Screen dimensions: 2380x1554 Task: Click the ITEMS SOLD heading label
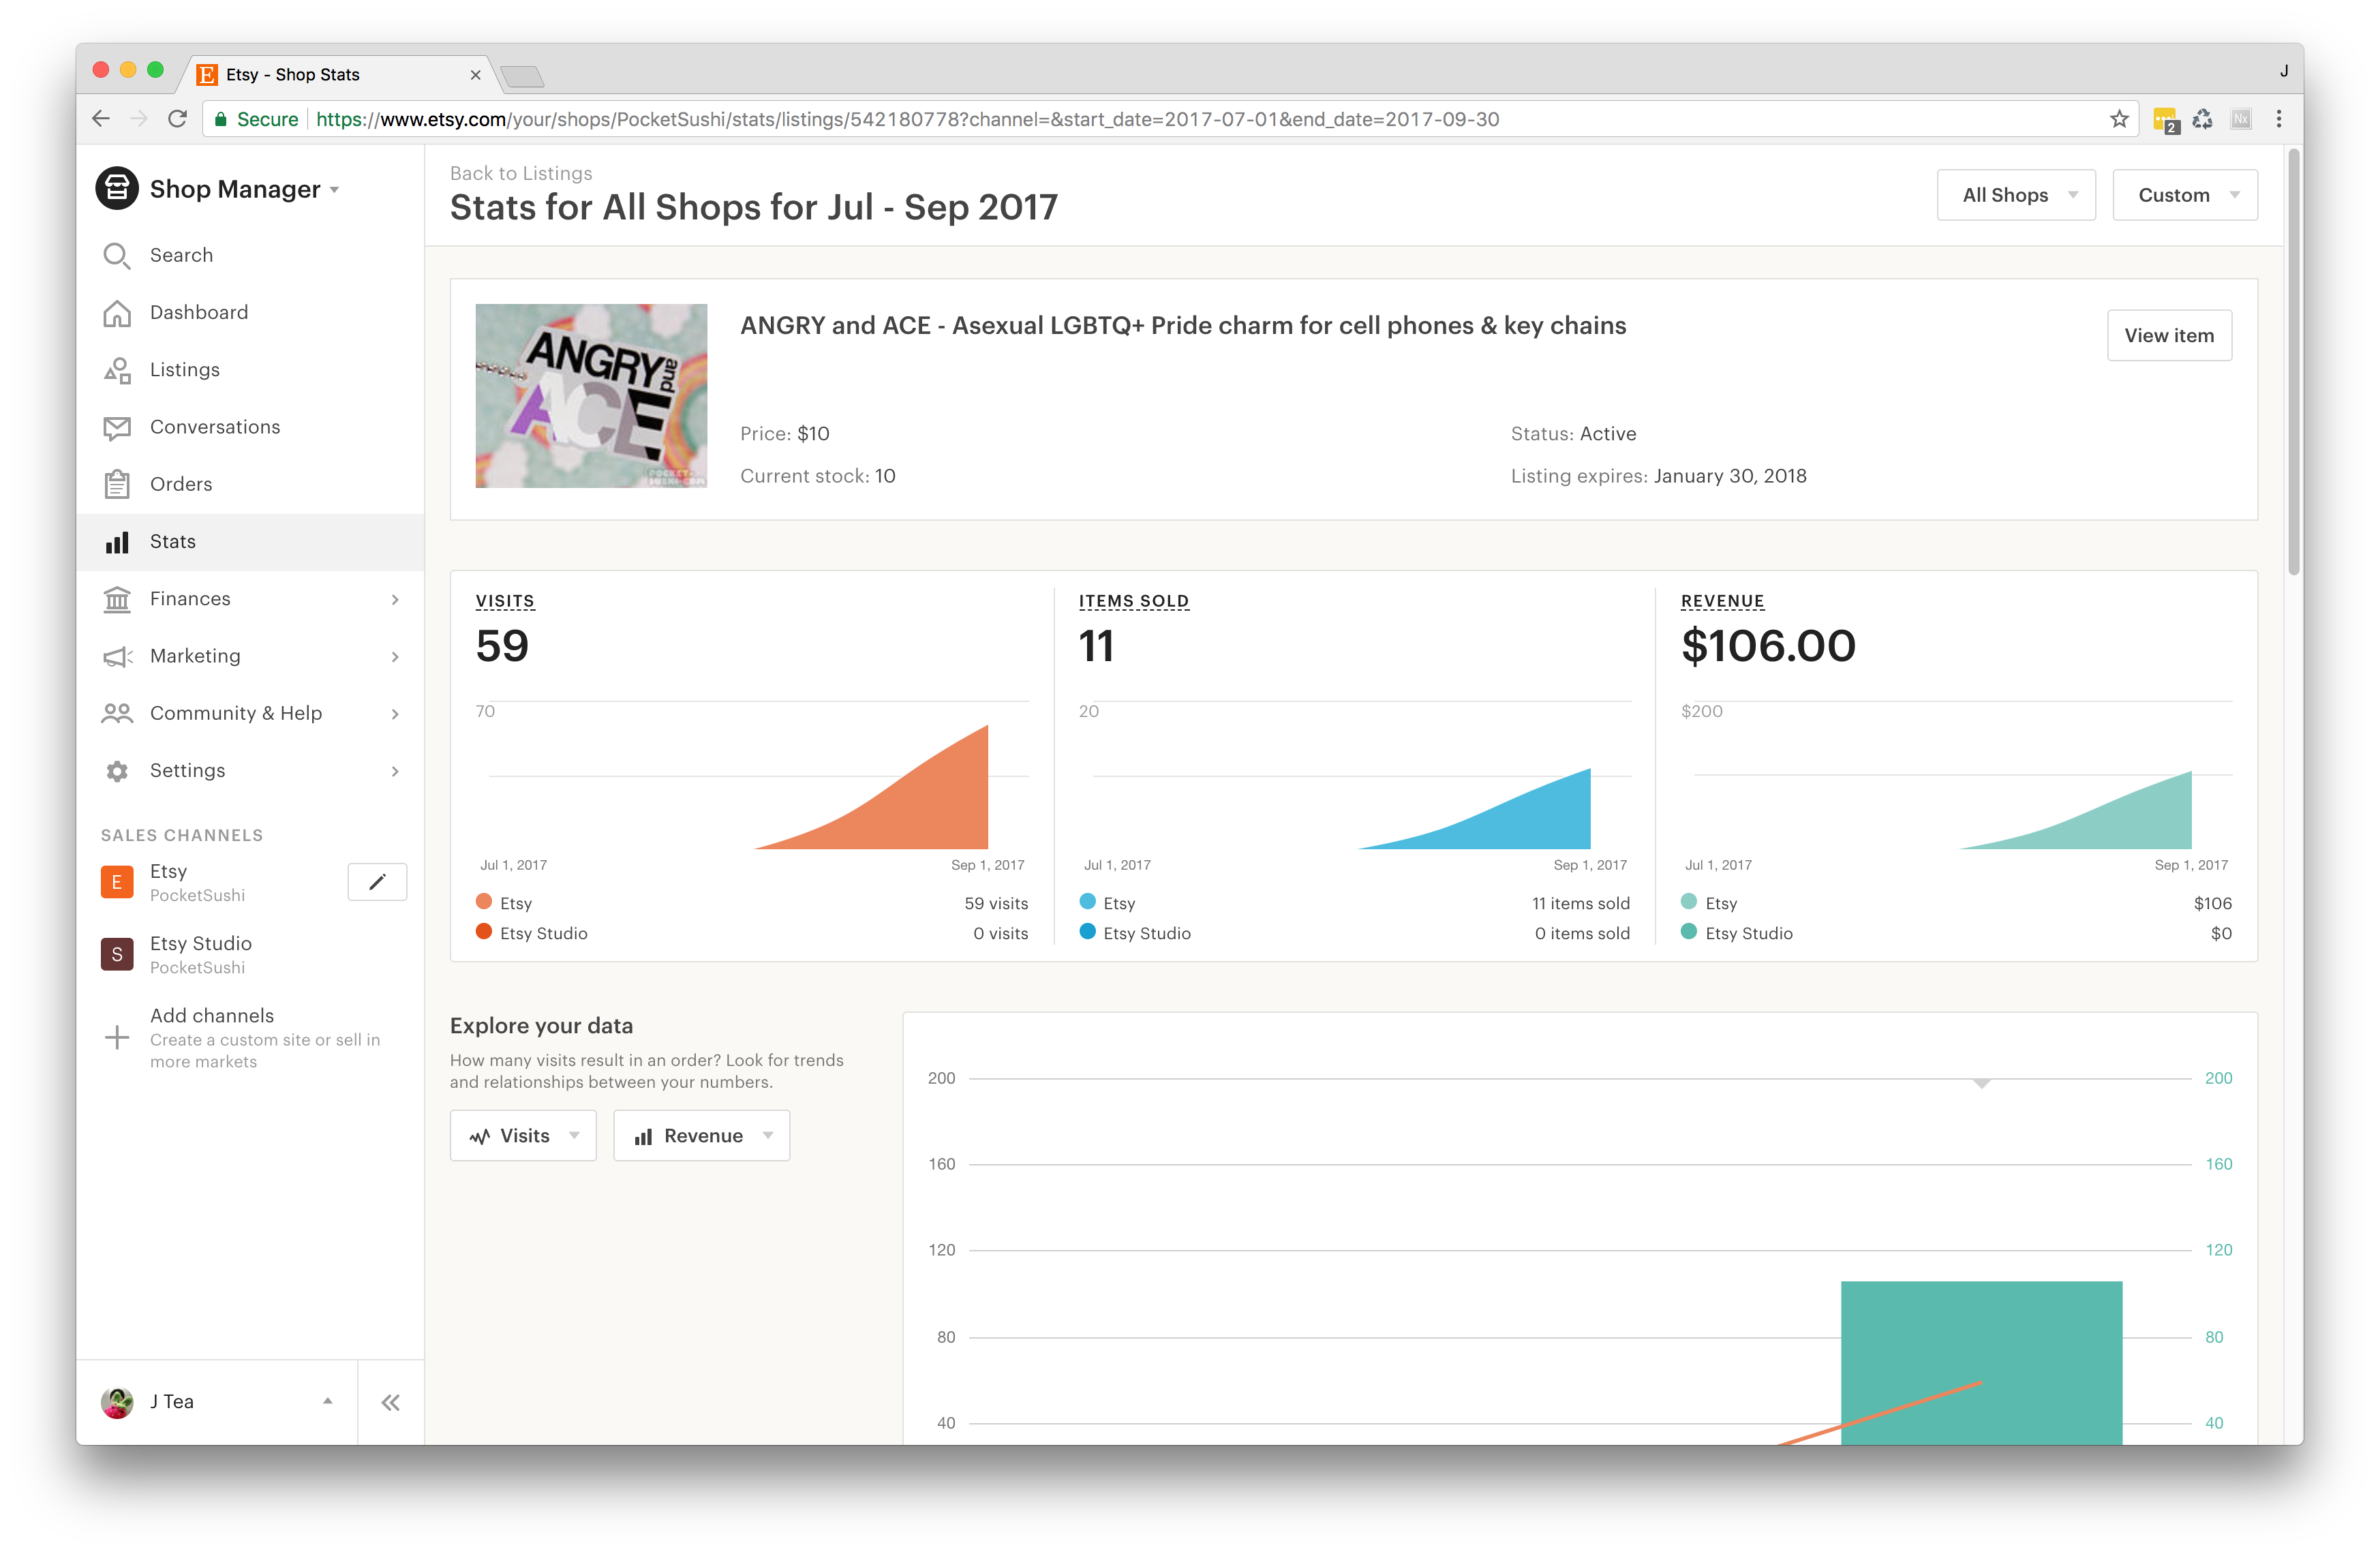click(x=1134, y=601)
